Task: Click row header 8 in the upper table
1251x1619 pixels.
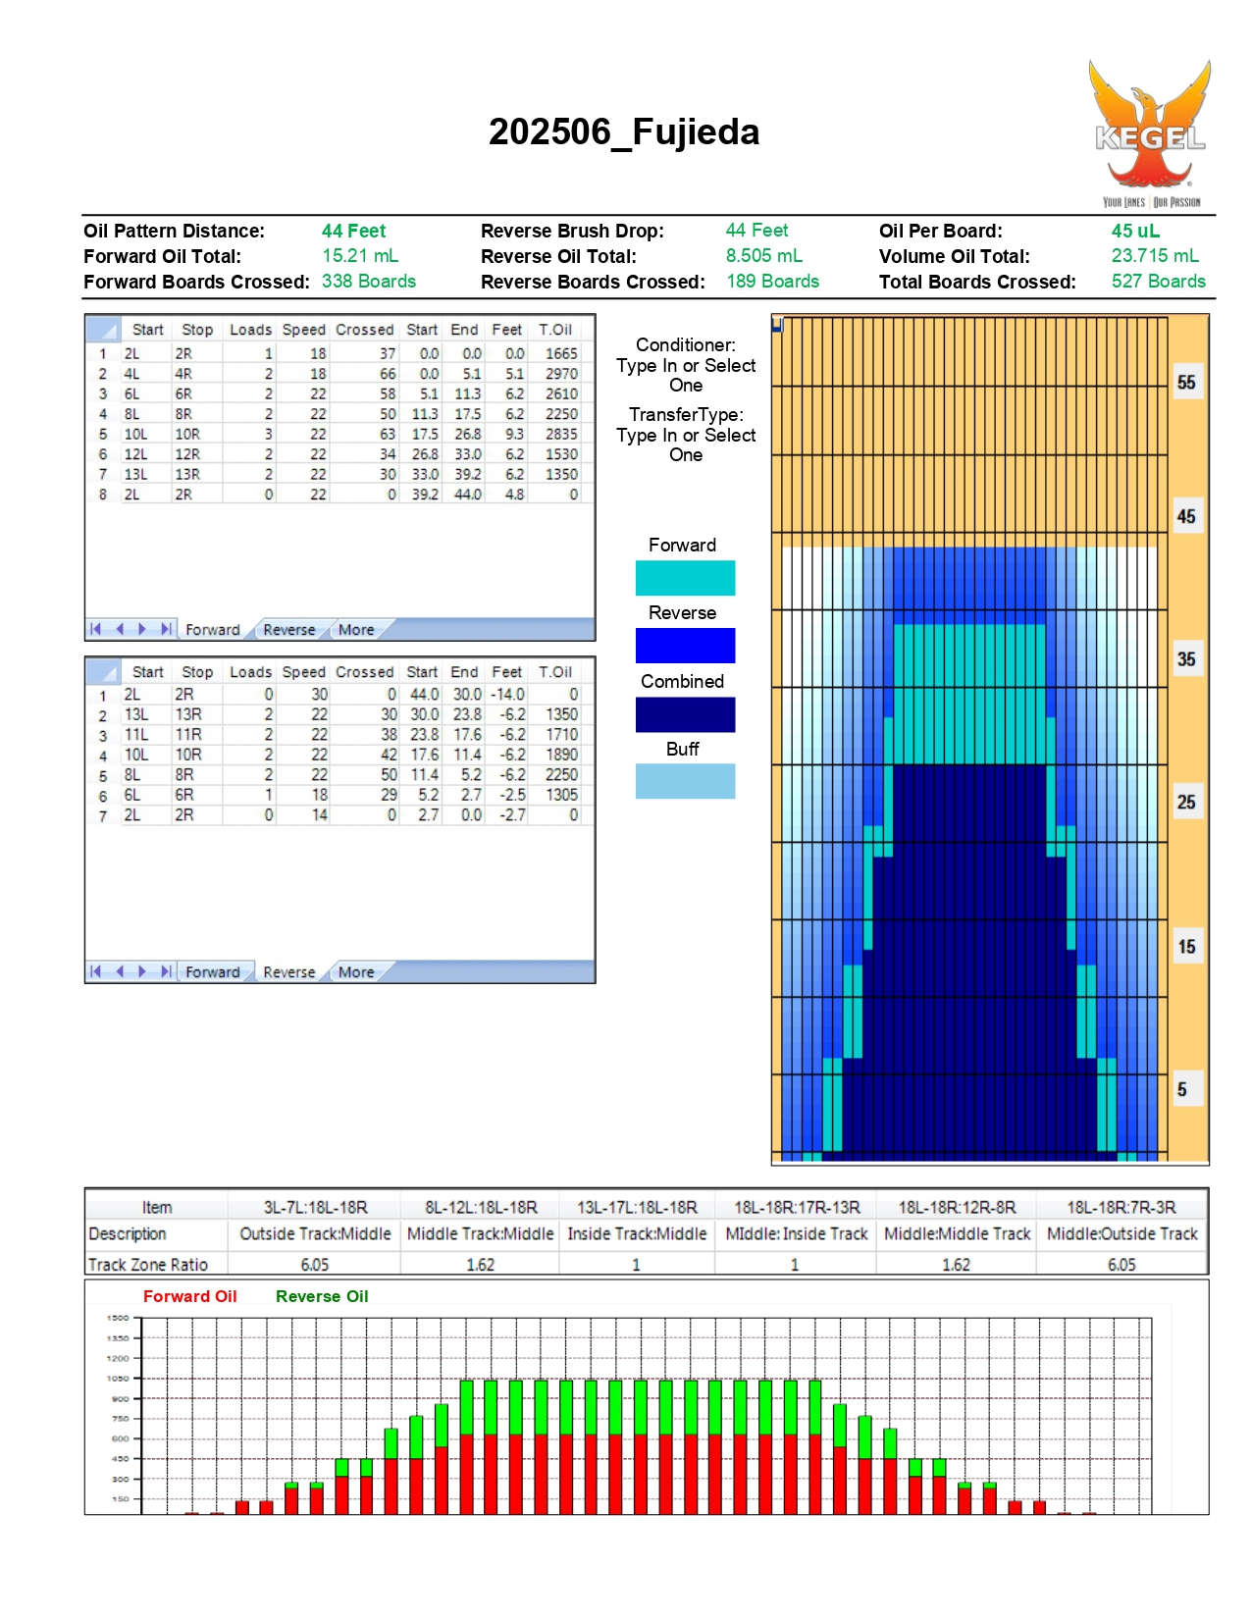Action: [x=102, y=495]
